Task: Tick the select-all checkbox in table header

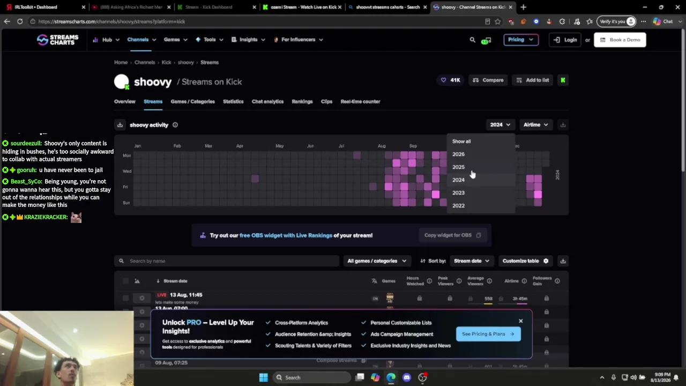Action: tap(125, 281)
